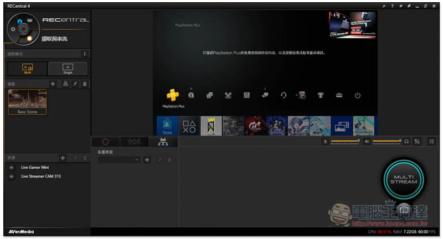Click the Gran Turismo game tile in preview
This screenshot has height=239, width=443.
[255, 126]
